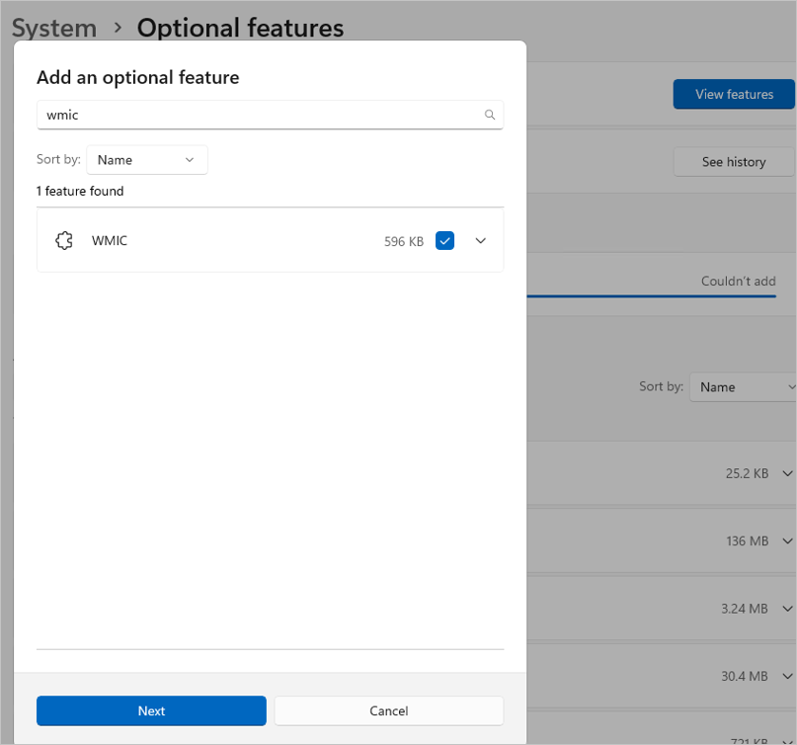
Task: Click the Couldn't add progress bar
Action: 652,295
